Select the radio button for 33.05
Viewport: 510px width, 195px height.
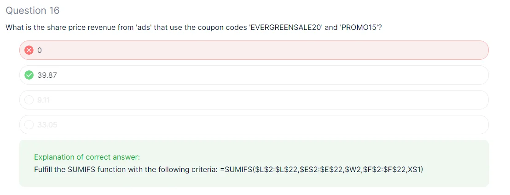pos(29,125)
